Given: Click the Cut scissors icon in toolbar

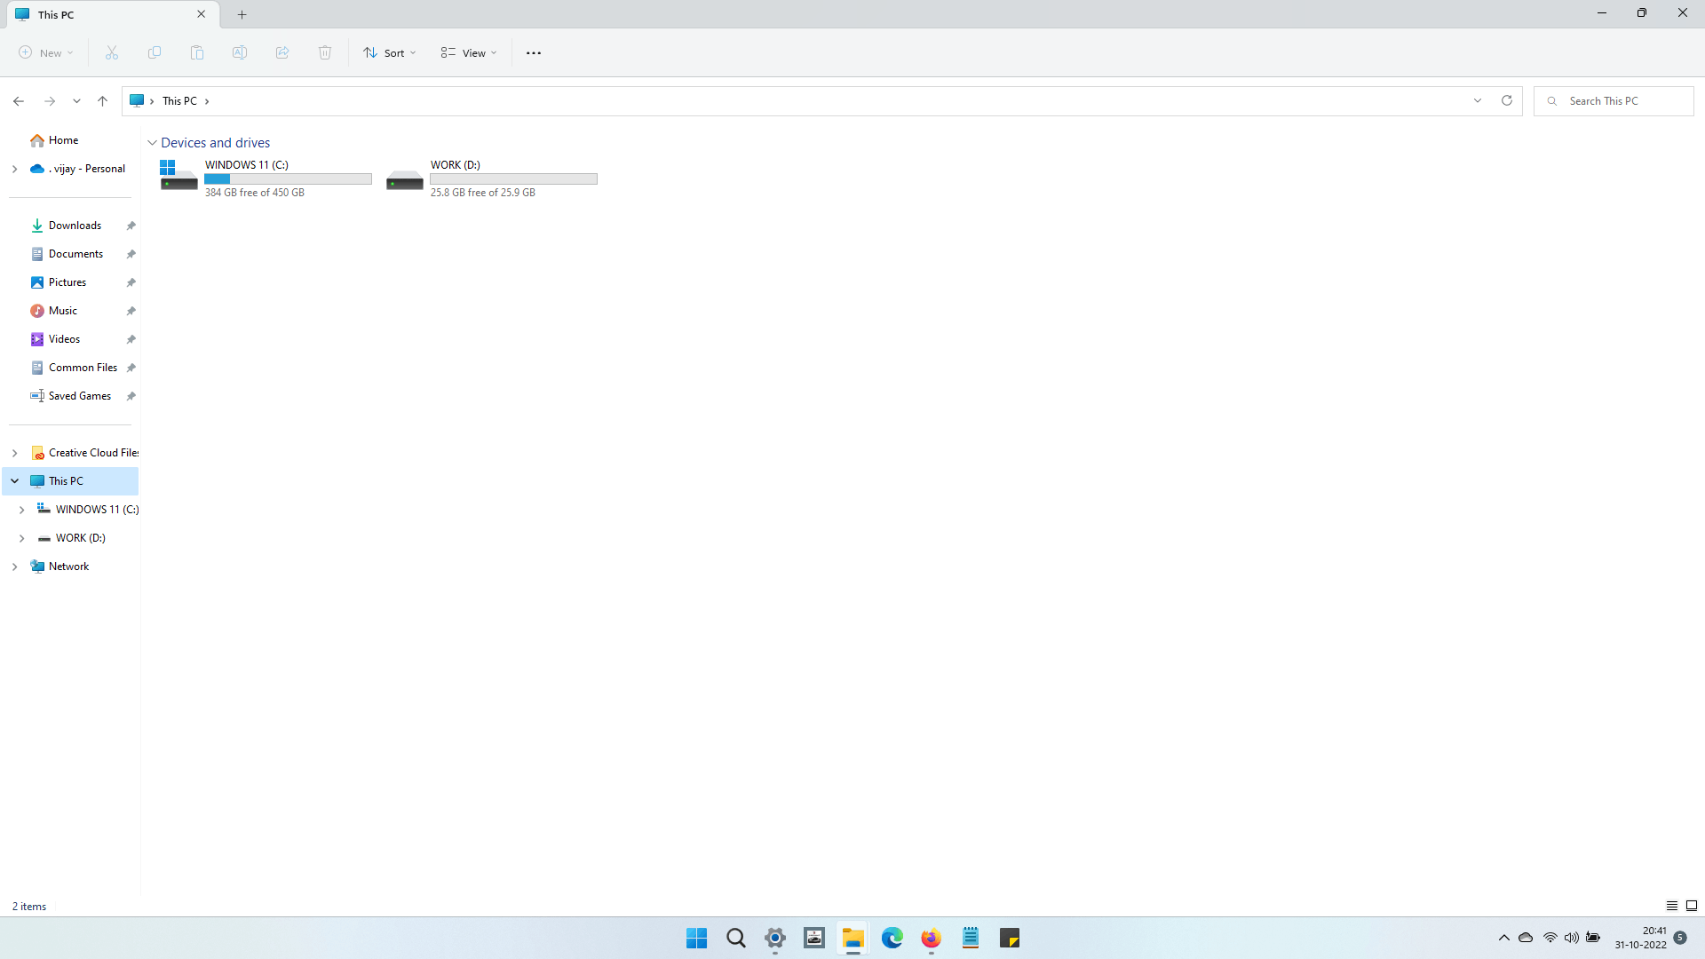Looking at the screenshot, I should pyautogui.click(x=112, y=53).
